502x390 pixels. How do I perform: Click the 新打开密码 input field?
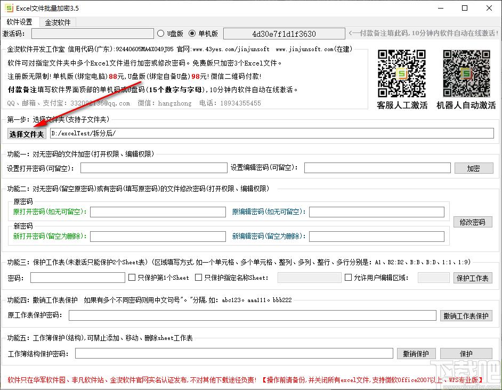(x=158, y=237)
